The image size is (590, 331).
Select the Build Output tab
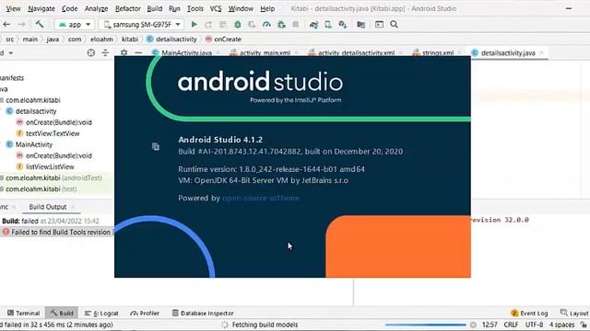point(48,207)
